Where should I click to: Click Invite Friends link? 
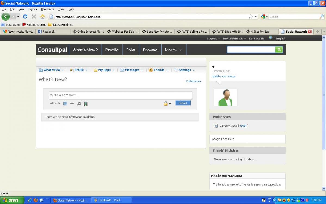pos(233,38)
